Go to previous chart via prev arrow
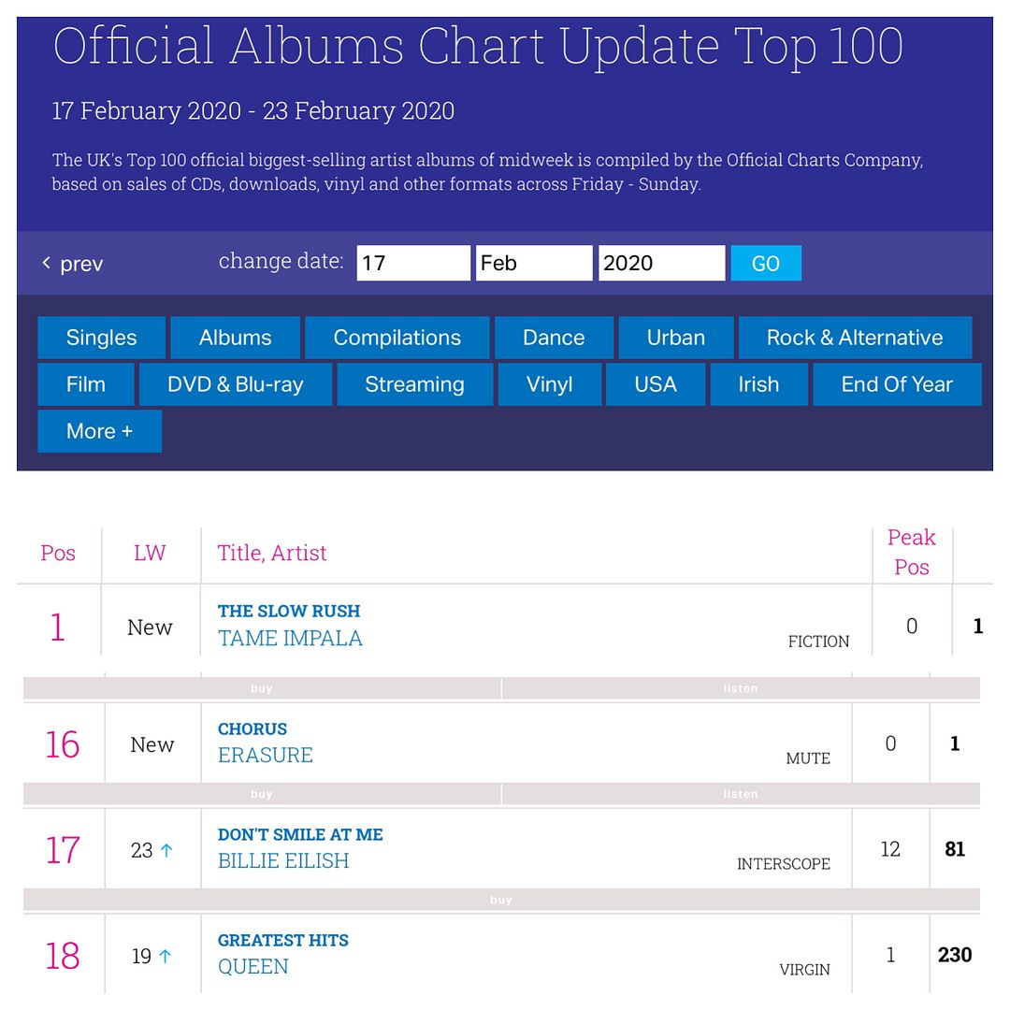The height and width of the screenshot is (1010, 1010). 71,264
